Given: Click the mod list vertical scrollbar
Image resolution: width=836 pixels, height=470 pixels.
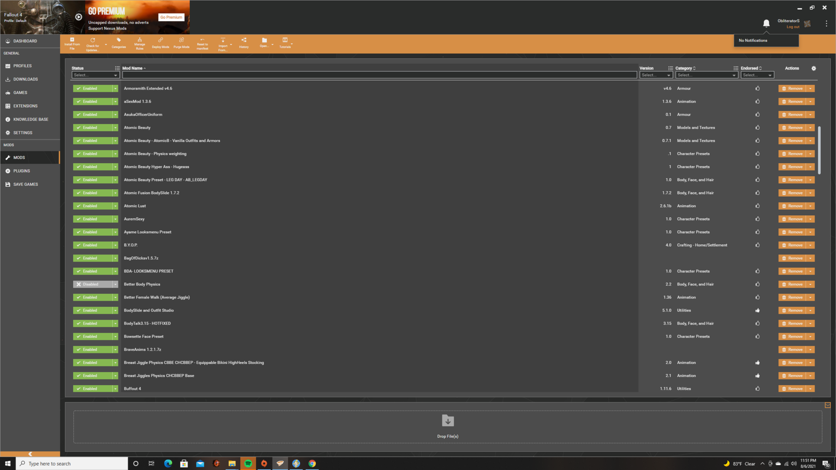Looking at the screenshot, I should coord(819,150).
